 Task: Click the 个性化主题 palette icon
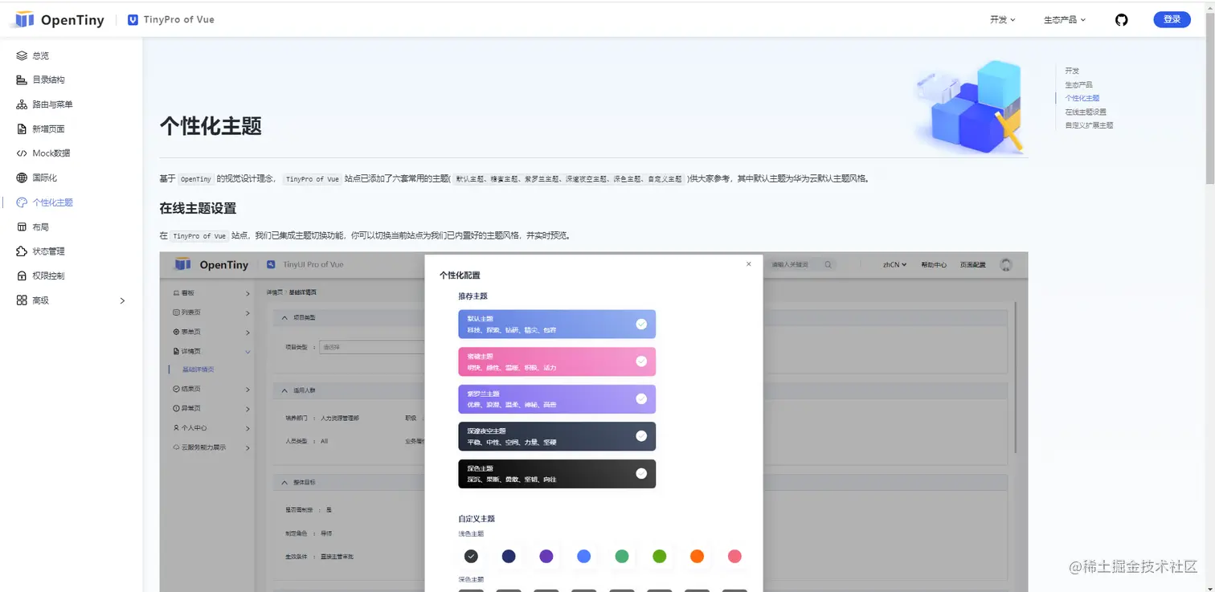point(22,202)
